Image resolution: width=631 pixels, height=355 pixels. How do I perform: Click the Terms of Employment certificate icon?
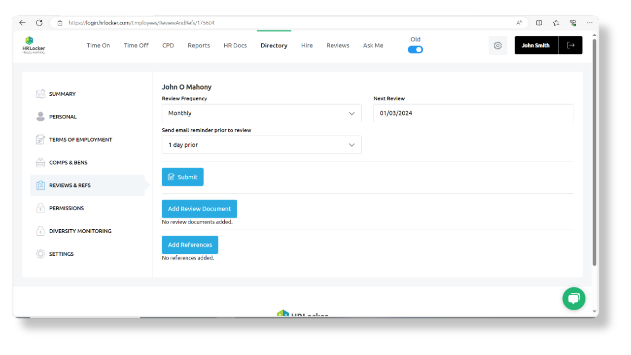40,140
